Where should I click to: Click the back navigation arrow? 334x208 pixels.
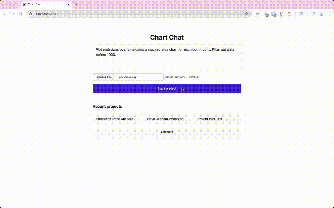(x=5, y=14)
